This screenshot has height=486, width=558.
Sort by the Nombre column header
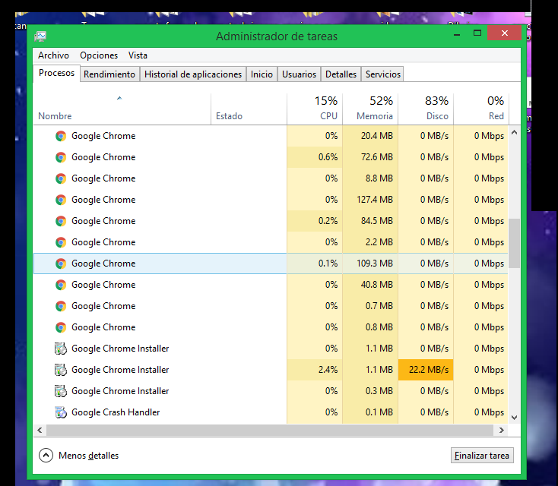(x=122, y=109)
